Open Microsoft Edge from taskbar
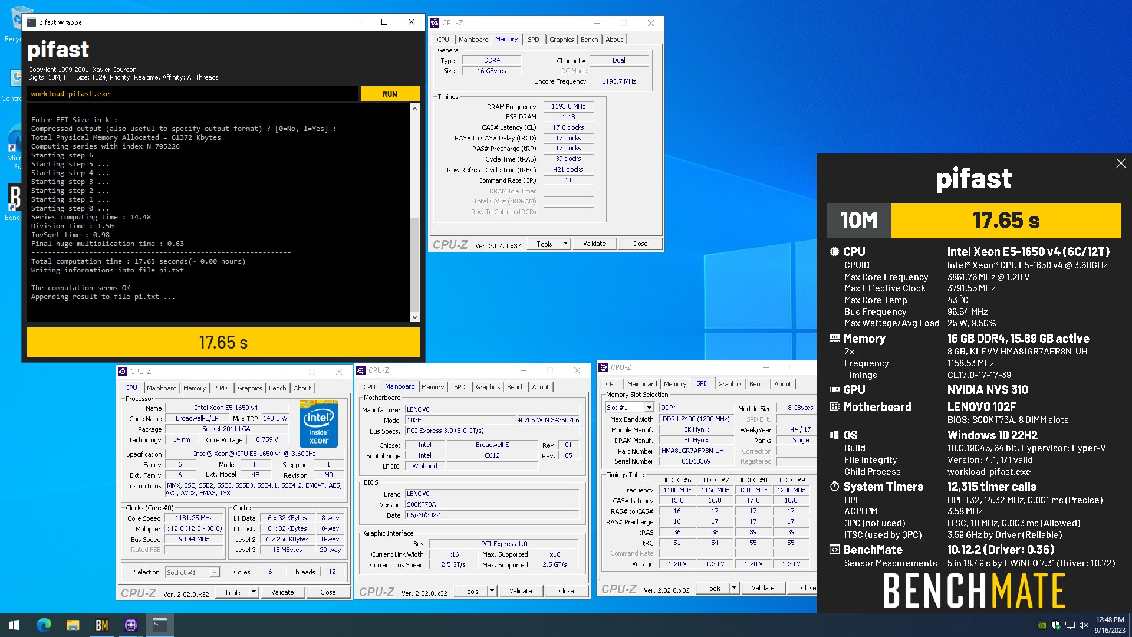The image size is (1132, 637). (44, 625)
